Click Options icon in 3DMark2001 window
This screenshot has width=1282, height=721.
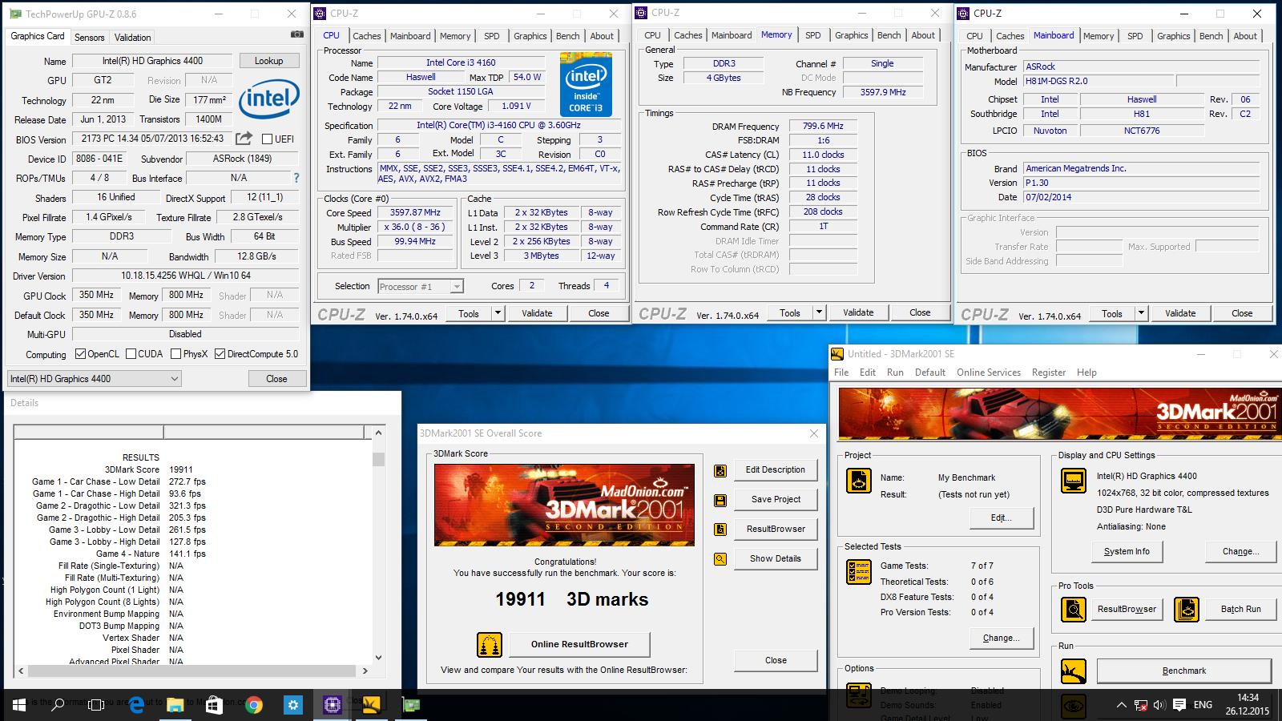[859, 694]
